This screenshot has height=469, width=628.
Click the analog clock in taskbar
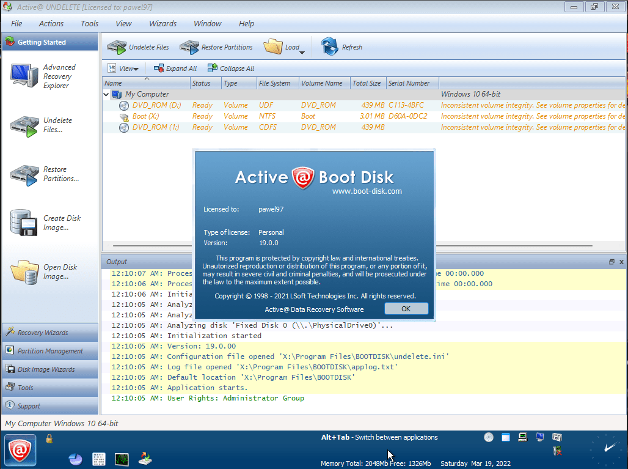[x=605, y=451]
